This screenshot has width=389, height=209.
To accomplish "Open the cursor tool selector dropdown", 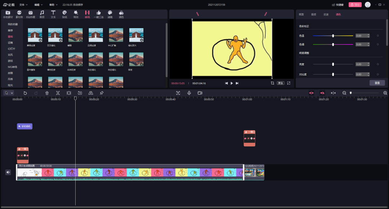I will point(12,93).
